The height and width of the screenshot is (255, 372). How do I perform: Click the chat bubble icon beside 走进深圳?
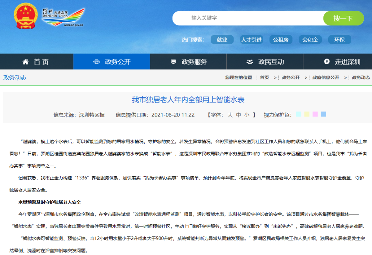(327, 62)
